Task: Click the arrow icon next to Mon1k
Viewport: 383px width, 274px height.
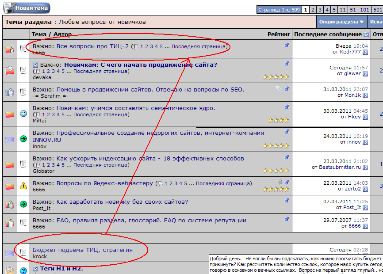Action: pyautogui.click(x=365, y=95)
